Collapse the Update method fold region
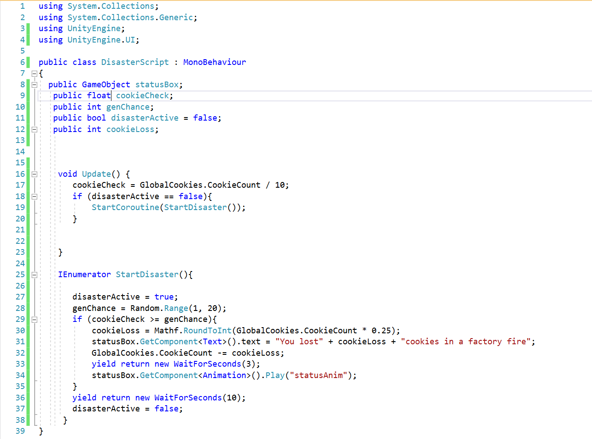592x439 pixels. coord(34,174)
